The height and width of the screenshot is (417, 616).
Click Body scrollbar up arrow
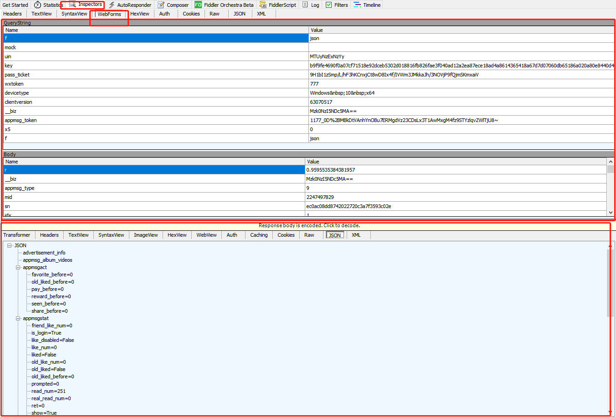tap(611, 162)
